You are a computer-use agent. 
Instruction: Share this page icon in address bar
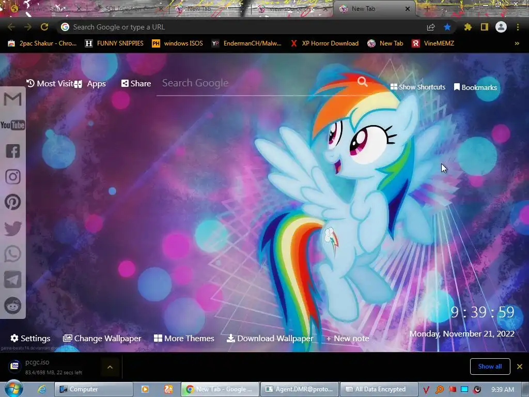(x=431, y=27)
